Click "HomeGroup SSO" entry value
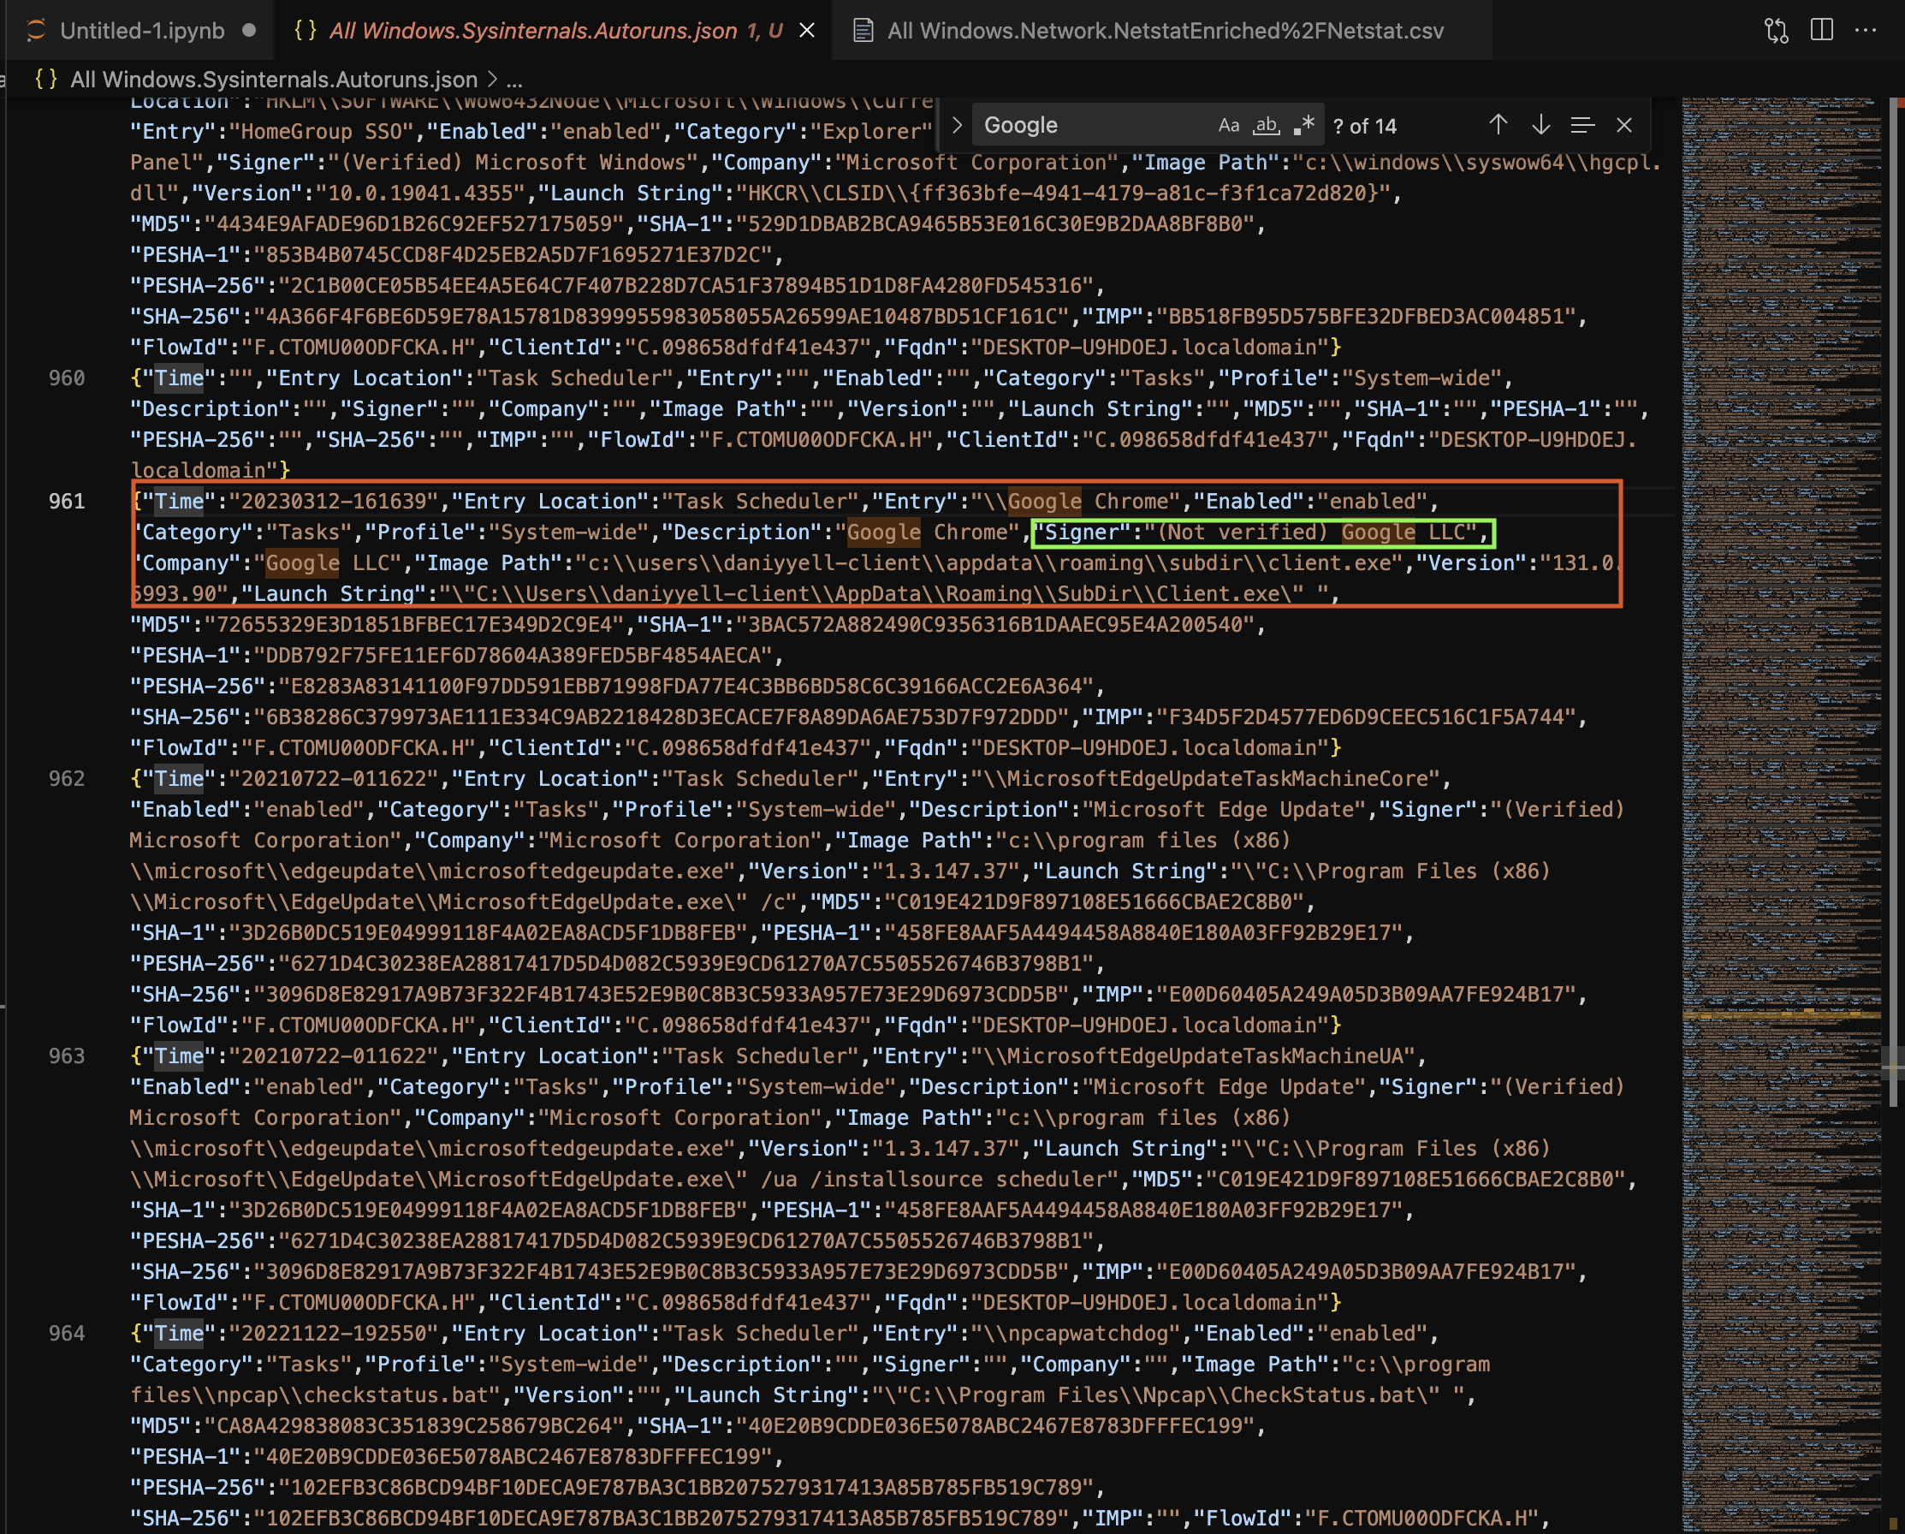The width and height of the screenshot is (1905, 1534). 322,132
